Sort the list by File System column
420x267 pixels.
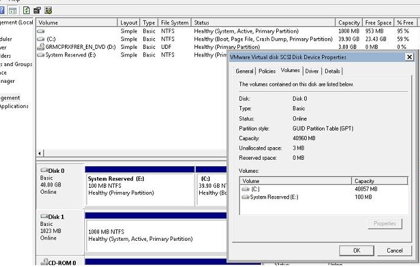(174, 23)
